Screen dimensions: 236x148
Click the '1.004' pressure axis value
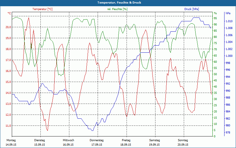[229, 42]
